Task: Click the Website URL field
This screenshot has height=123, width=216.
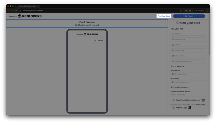Action: point(188,82)
